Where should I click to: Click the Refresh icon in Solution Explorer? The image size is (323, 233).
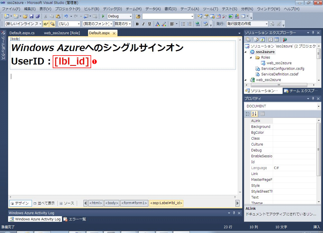coord(262,40)
